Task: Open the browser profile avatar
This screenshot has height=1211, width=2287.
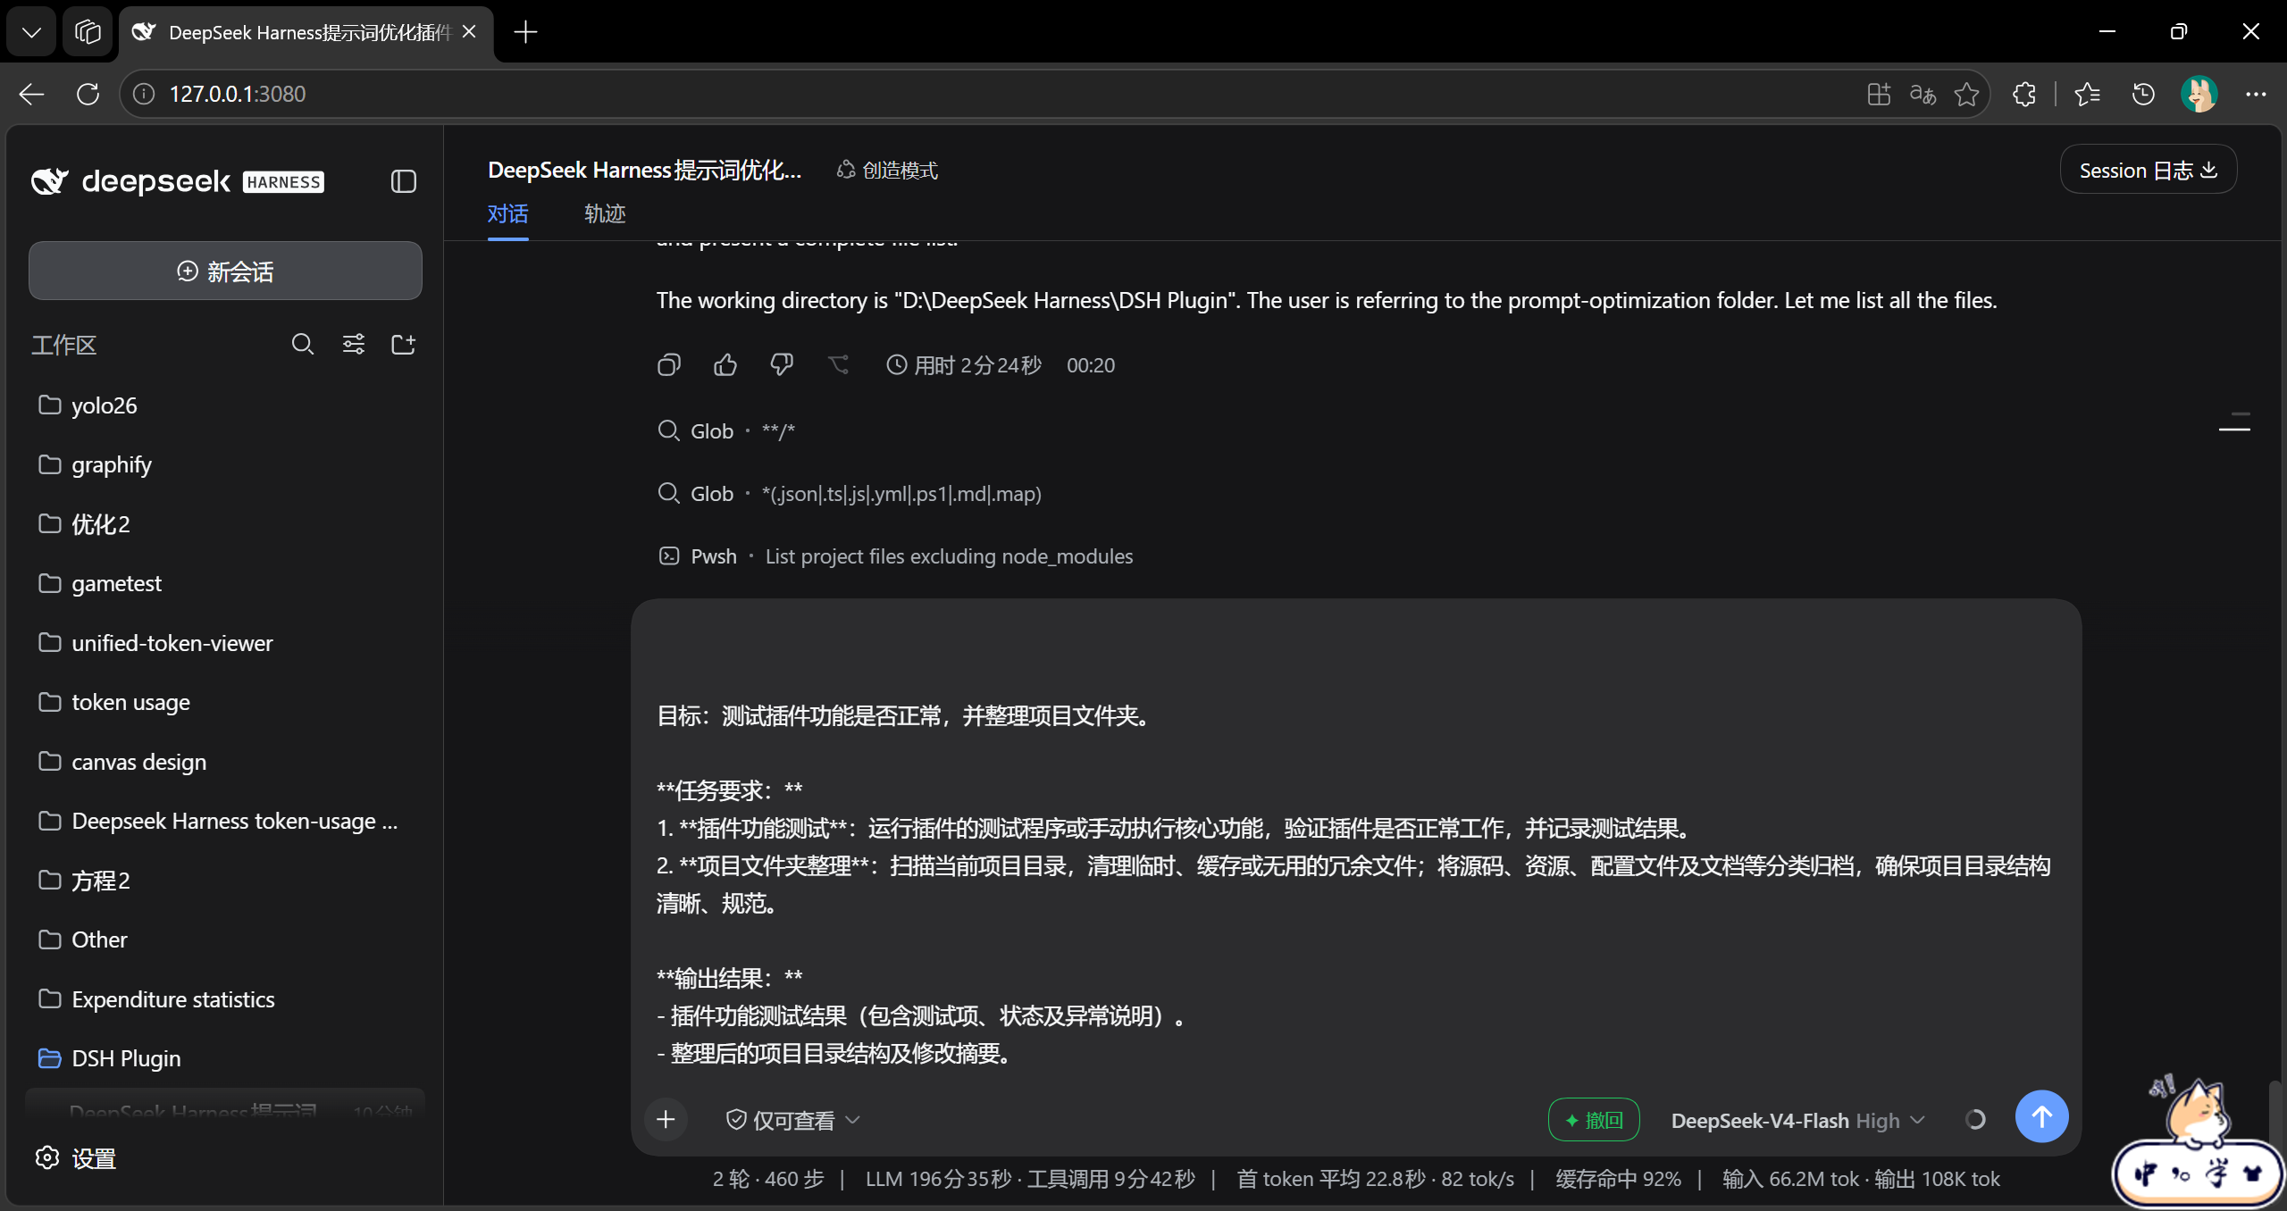Action: click(x=2199, y=94)
